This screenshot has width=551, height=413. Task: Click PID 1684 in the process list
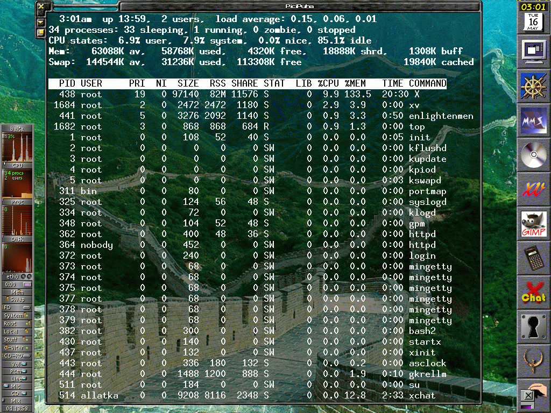[65, 105]
